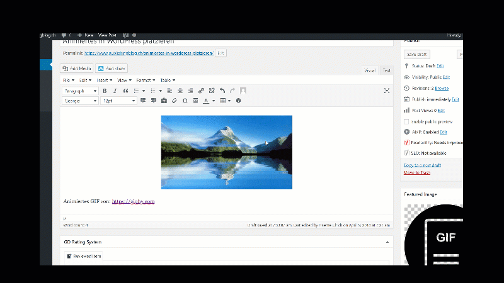The height and width of the screenshot is (283, 504).
Task: Undo the last edit
Action: tap(222, 91)
